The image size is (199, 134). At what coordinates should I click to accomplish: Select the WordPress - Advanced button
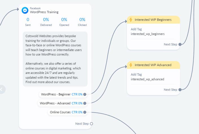55,103
